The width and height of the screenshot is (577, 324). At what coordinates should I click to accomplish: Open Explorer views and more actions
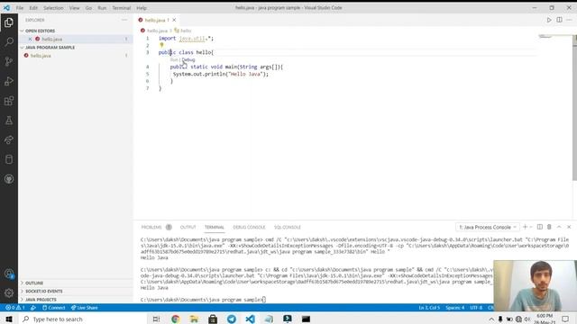124,20
